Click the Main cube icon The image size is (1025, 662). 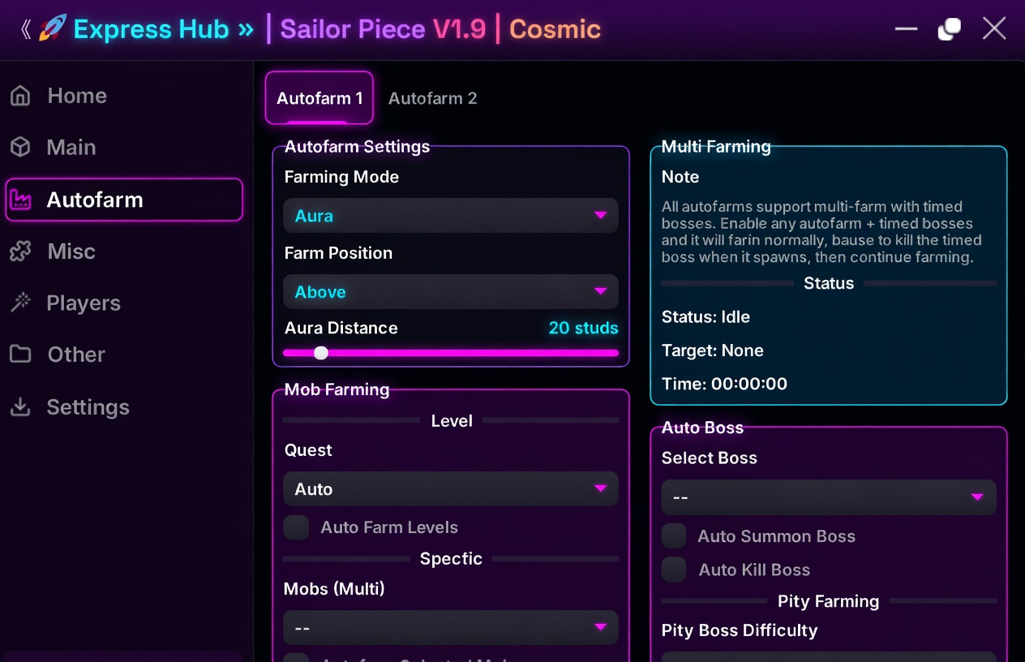(20, 147)
